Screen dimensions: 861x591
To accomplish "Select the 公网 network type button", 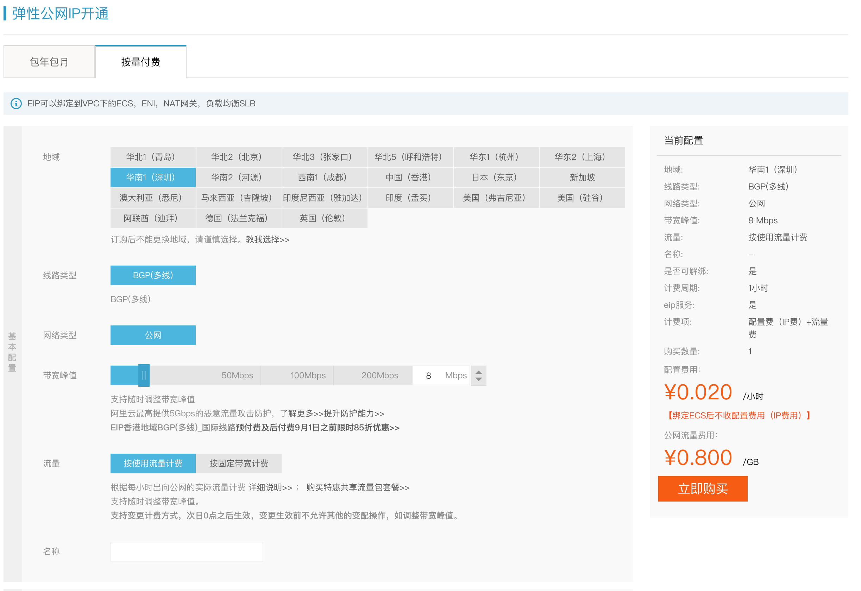I will pyautogui.click(x=153, y=336).
